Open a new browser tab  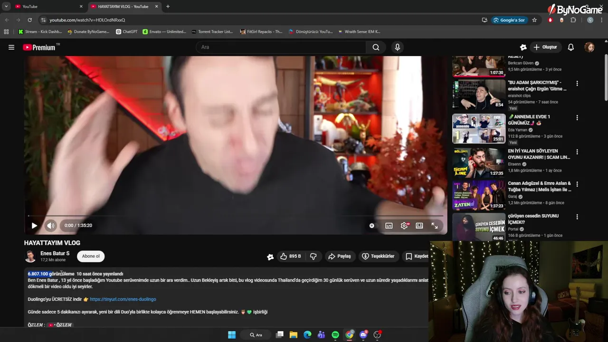pyautogui.click(x=168, y=7)
